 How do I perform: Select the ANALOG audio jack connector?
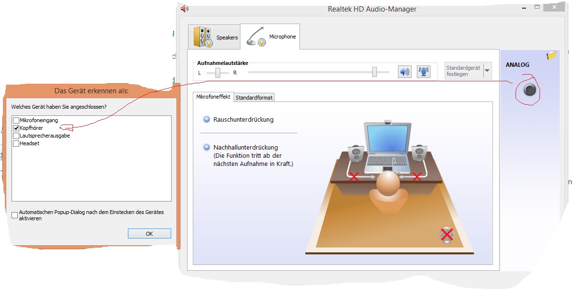[x=529, y=89]
